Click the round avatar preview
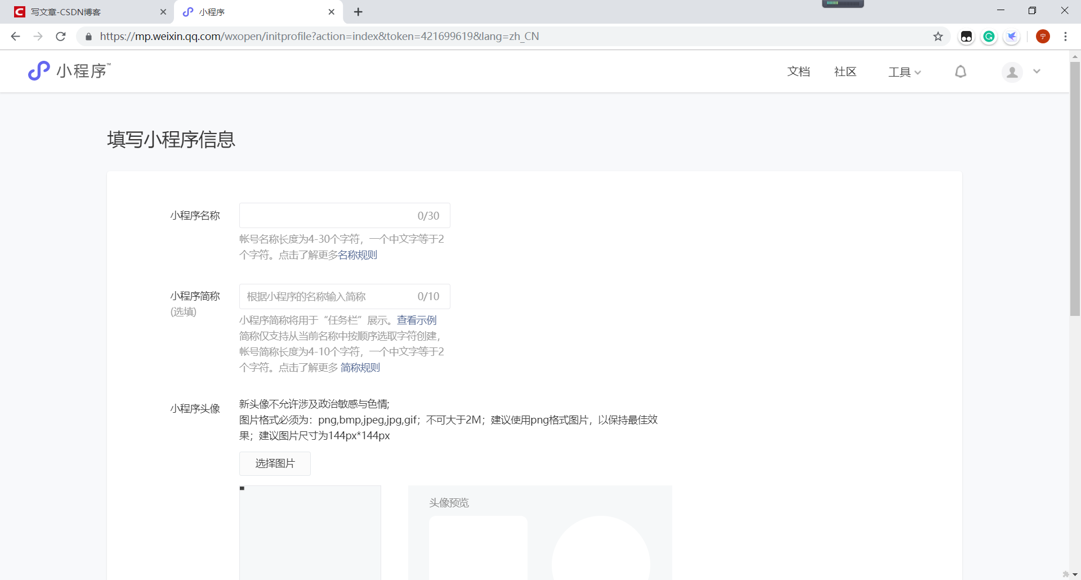 (x=601, y=548)
